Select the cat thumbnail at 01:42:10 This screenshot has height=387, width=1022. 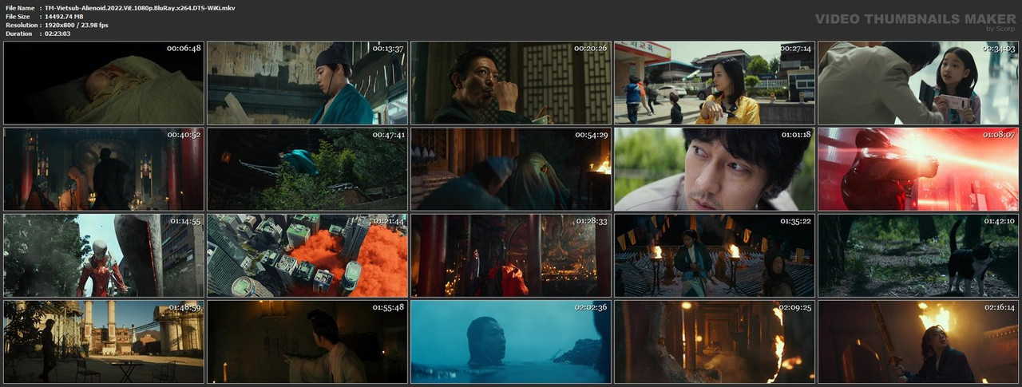(918, 255)
